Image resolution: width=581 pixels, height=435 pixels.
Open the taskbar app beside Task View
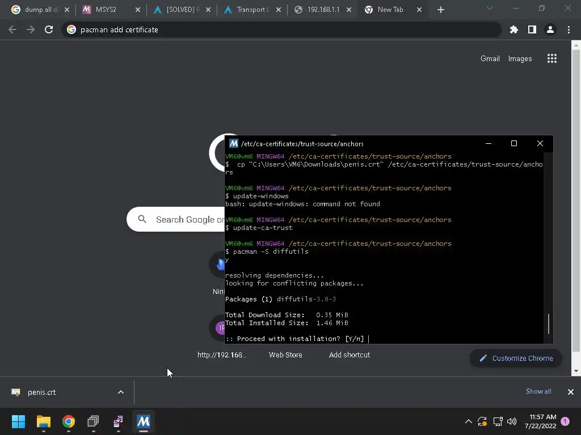pyautogui.click(x=118, y=421)
